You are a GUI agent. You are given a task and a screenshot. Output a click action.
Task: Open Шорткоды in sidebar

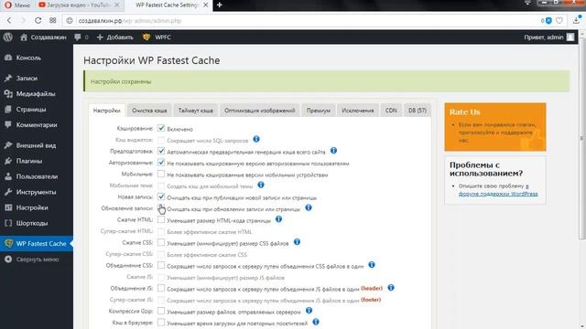coord(32,223)
